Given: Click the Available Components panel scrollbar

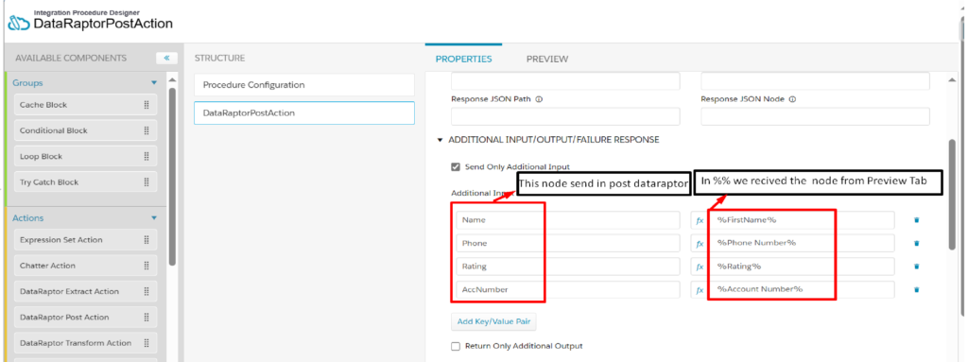Looking at the screenshot, I should 172,176.
